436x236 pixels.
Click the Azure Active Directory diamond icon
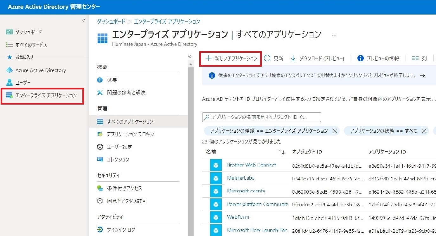click(10, 70)
